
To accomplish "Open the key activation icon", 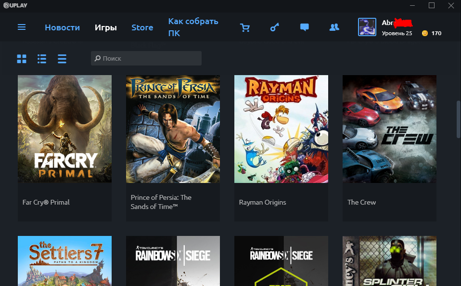I will click(275, 27).
